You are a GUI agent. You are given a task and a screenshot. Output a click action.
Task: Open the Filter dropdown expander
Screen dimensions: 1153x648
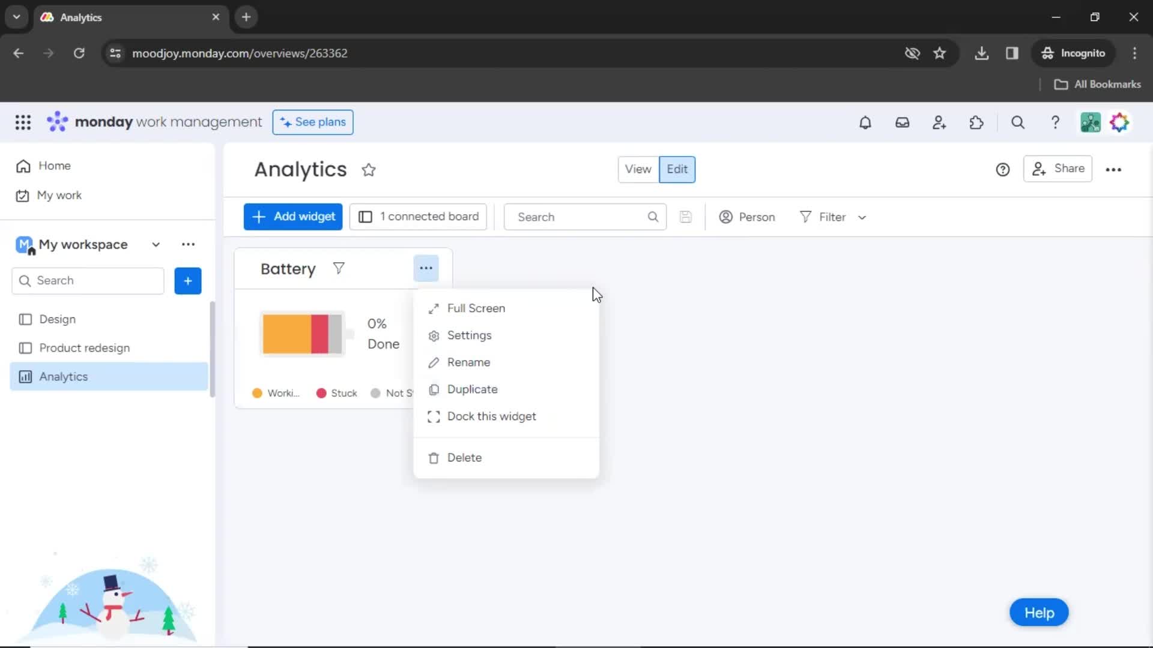click(x=862, y=216)
